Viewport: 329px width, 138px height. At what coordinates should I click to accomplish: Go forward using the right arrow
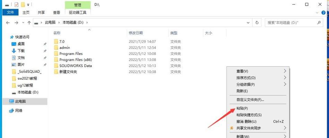[x=16, y=23]
